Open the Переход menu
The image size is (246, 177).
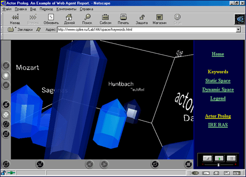[x=46, y=9]
